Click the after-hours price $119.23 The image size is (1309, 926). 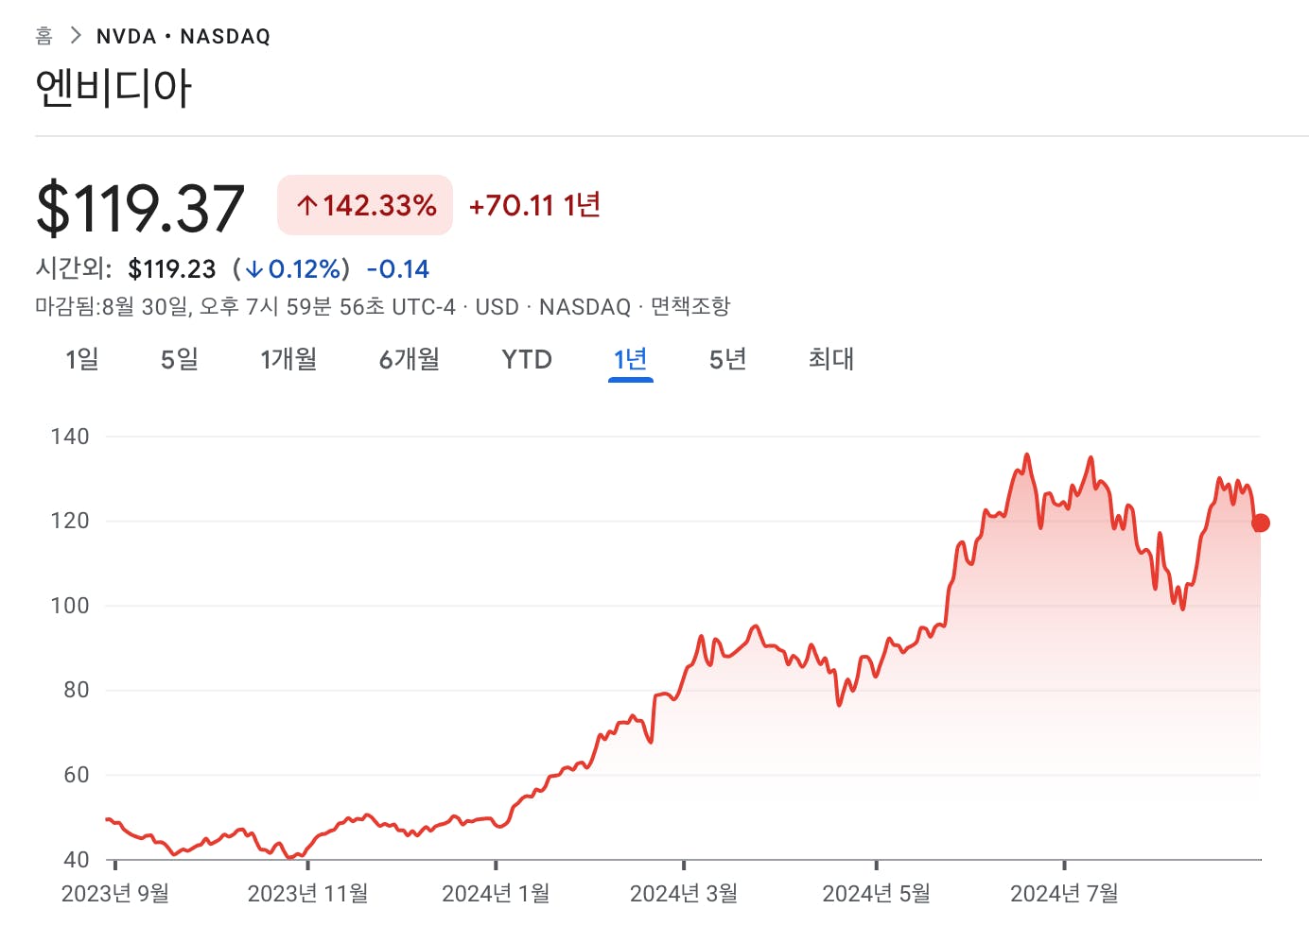(x=172, y=269)
